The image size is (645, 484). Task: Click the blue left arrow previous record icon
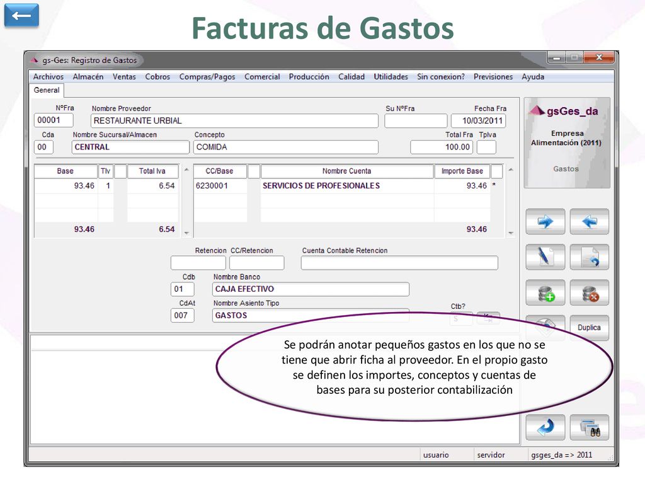[590, 222]
